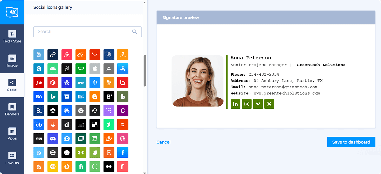Screen dimensions: 381x174
Task: Click Instagram icon in signature preview
Action: (247, 104)
